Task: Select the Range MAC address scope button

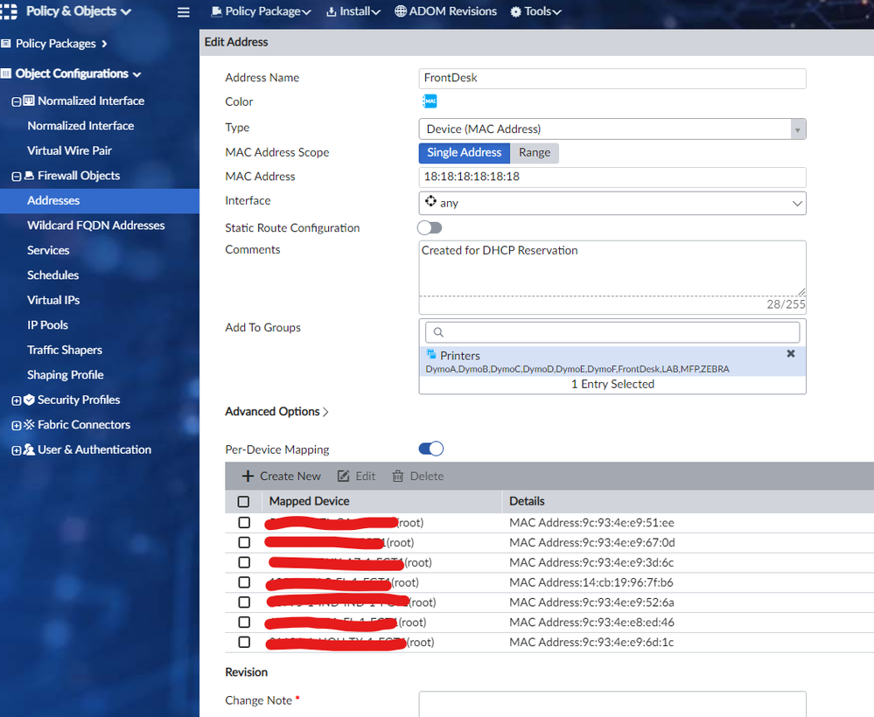Action: coord(535,153)
